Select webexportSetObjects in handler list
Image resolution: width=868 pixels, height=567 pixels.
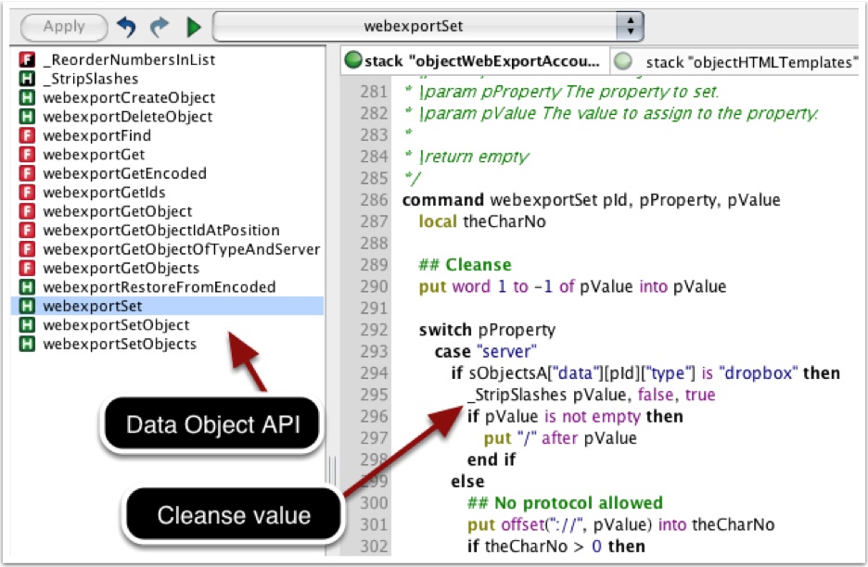121,344
